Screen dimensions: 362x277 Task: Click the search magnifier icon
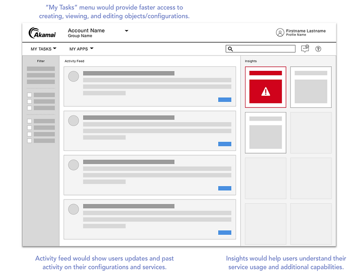pos(230,49)
